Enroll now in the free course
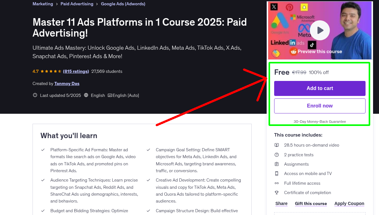 click(x=320, y=106)
